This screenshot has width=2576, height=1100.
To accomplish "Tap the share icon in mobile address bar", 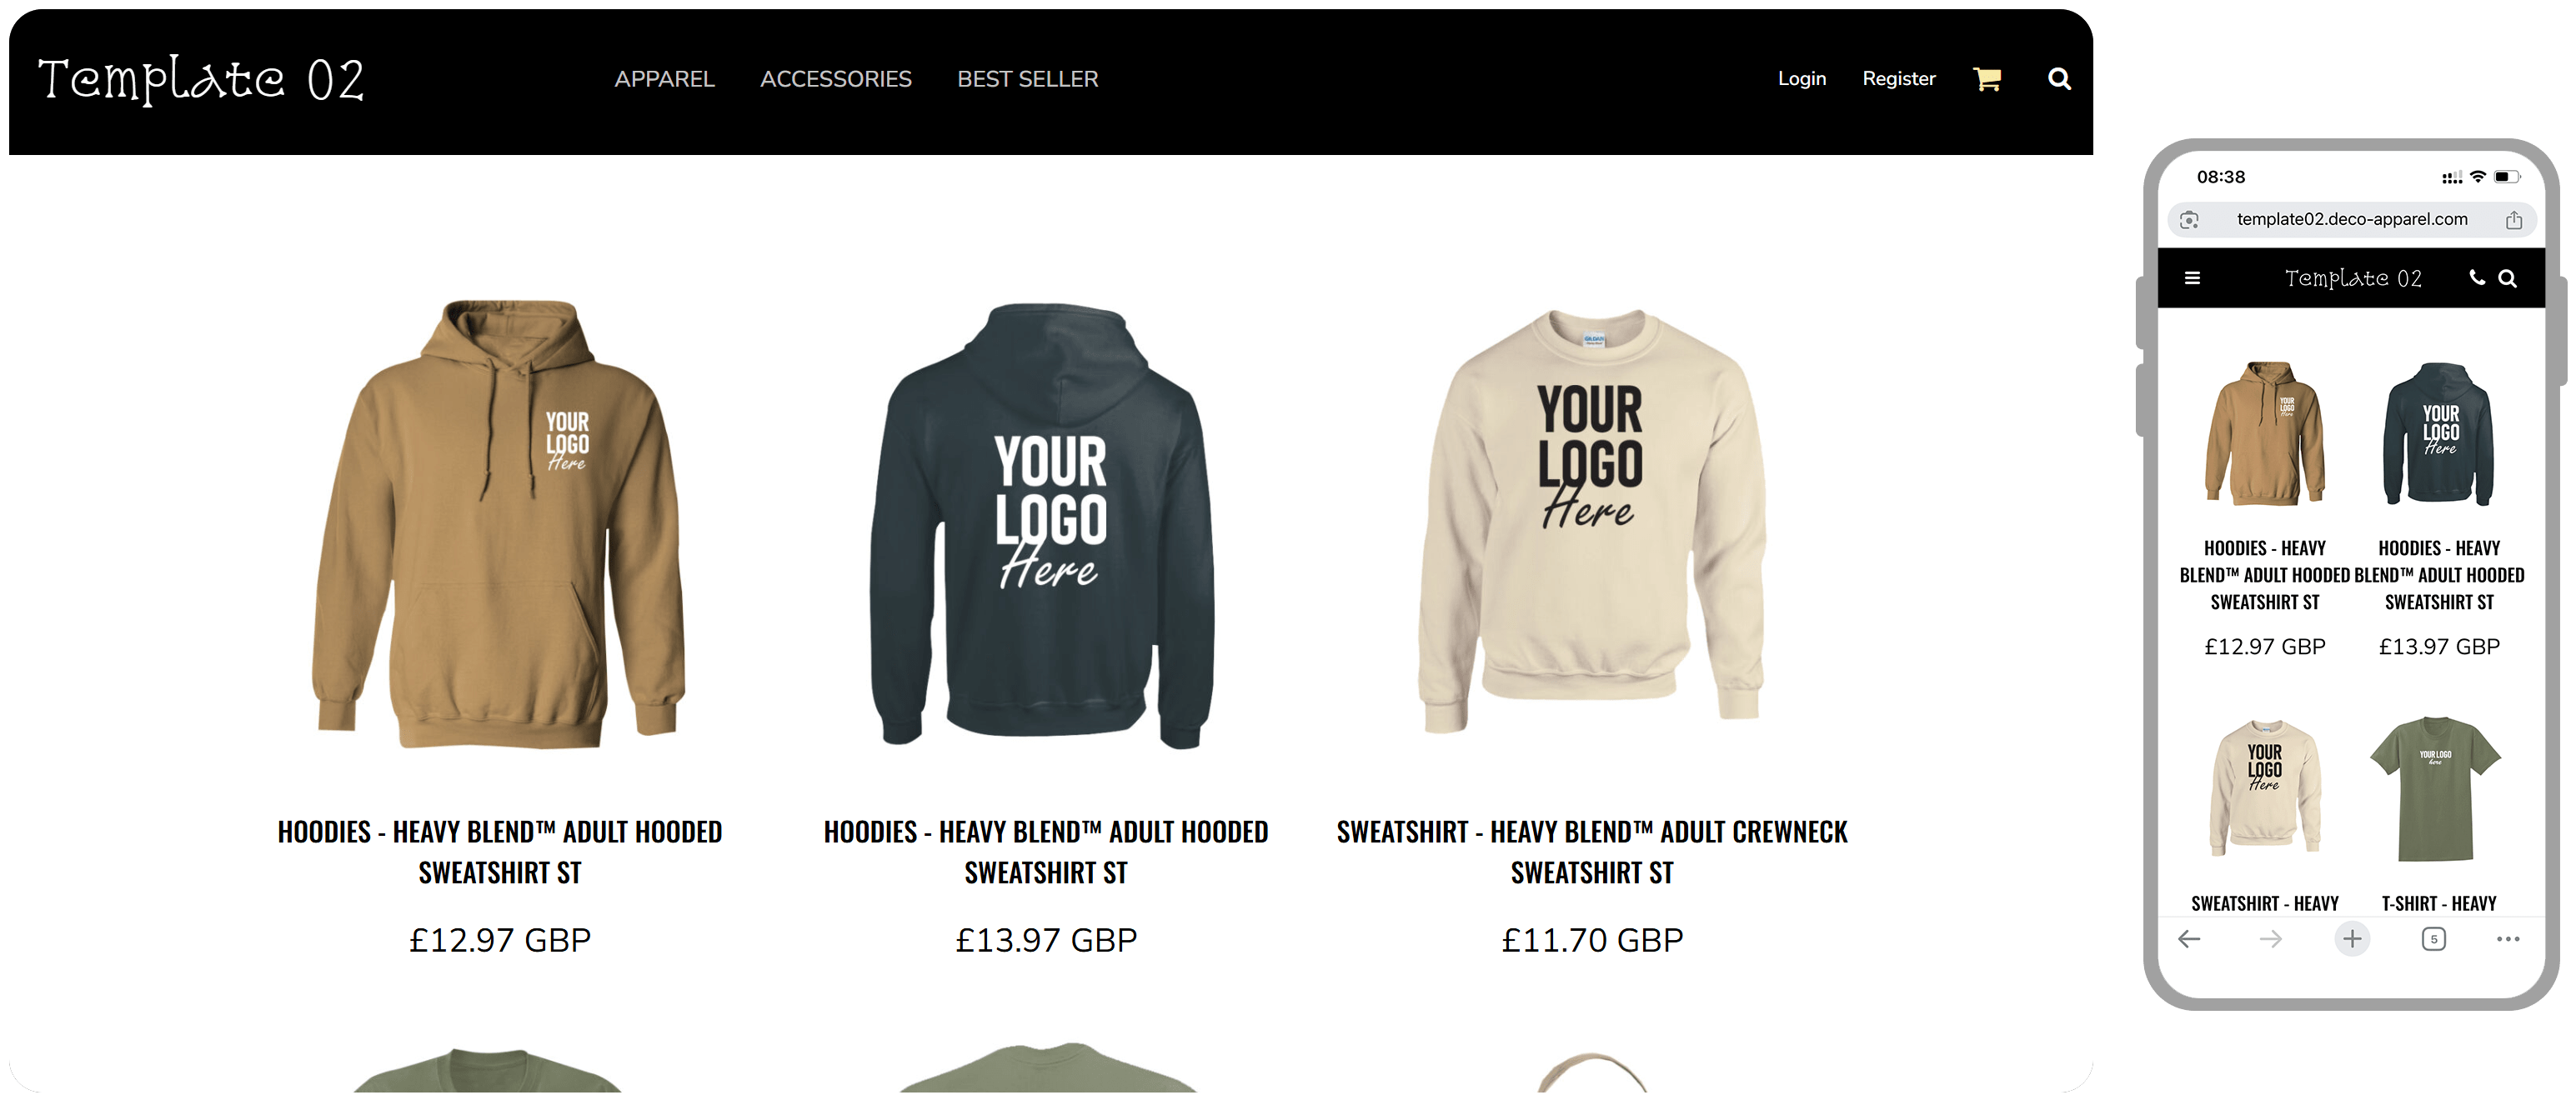I will [x=2513, y=220].
